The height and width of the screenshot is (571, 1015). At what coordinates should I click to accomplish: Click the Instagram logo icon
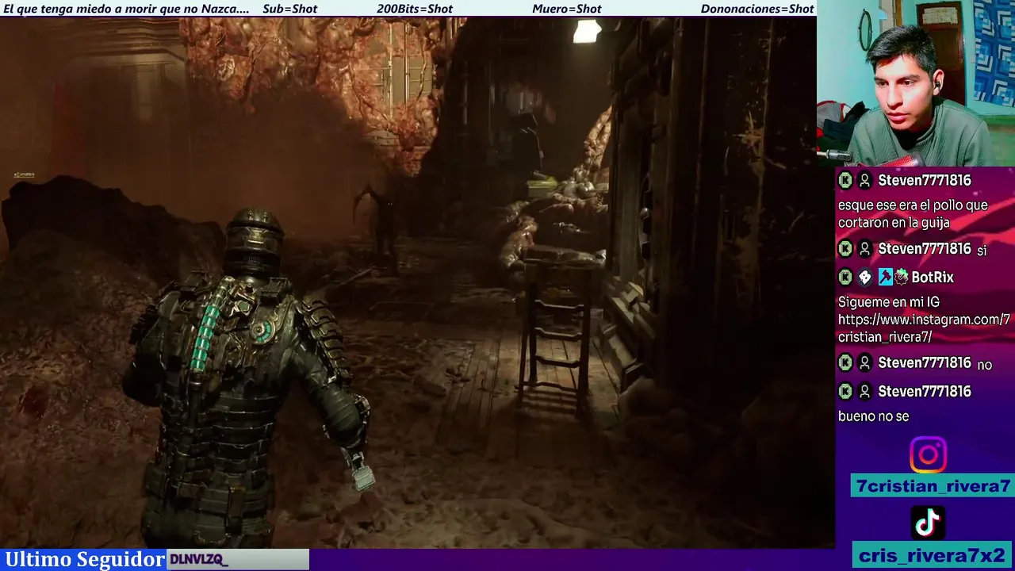(928, 455)
